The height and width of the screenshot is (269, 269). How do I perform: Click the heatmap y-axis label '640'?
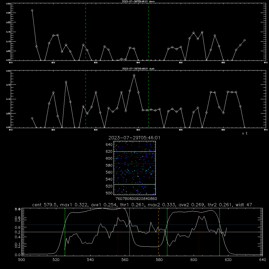click(x=109, y=145)
